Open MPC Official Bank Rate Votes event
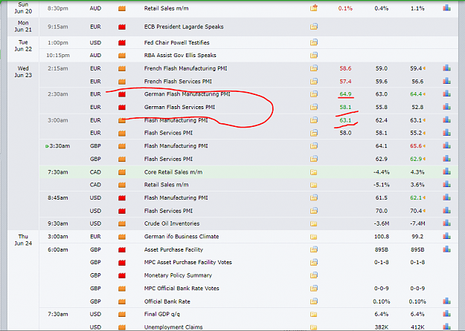Screen dimensions: 465x331 click(x=182, y=289)
